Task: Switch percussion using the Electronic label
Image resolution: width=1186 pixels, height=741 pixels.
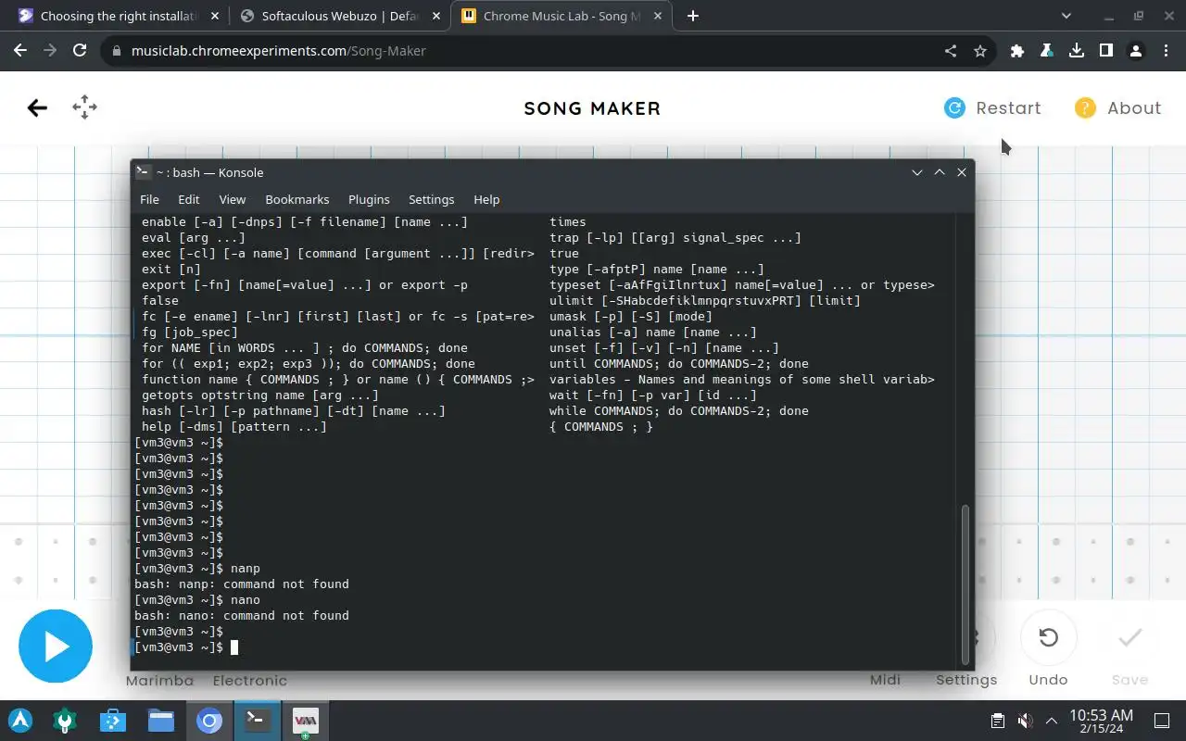Action: click(x=250, y=681)
